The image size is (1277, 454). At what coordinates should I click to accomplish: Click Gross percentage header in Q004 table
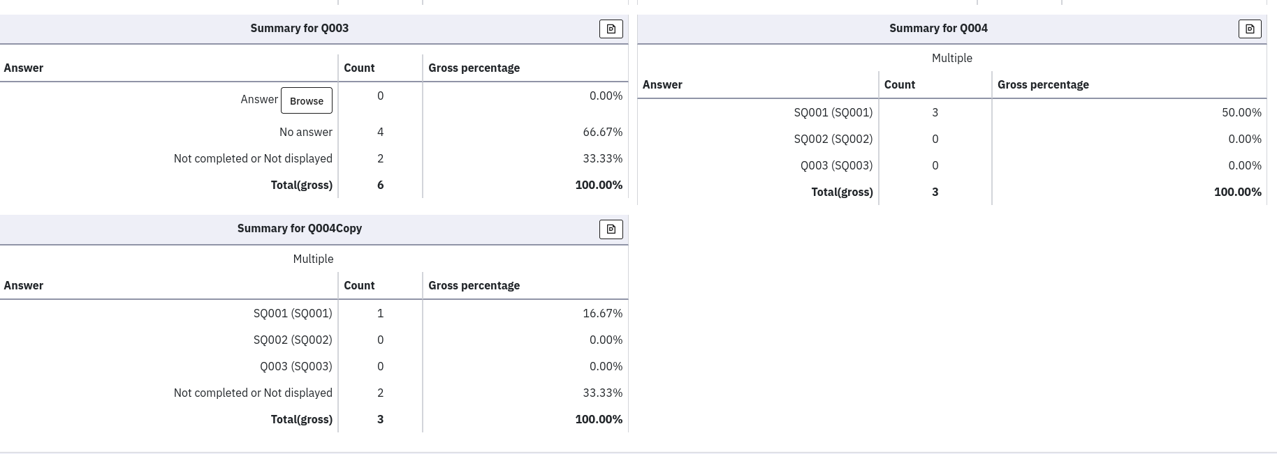pos(1043,85)
